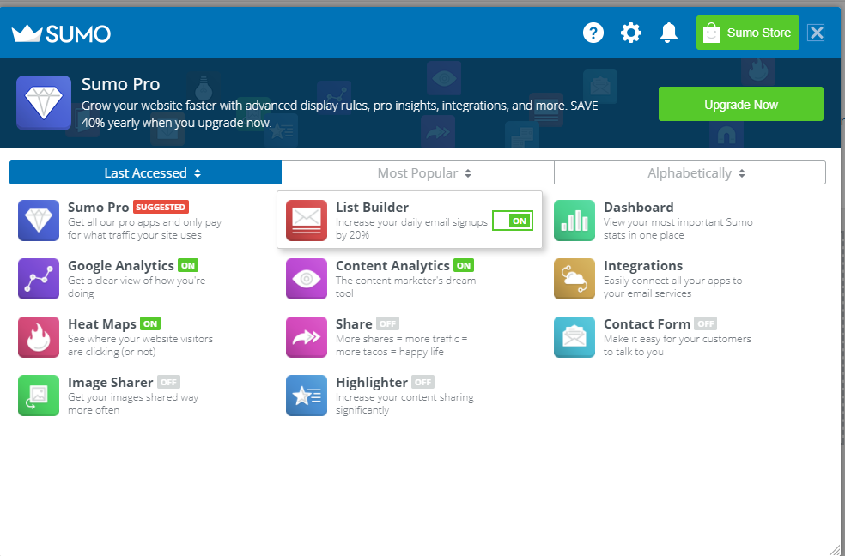Viewport: 845px width, 556px height.
Task: Open the Sumo Pro app icon in grid
Action: click(x=39, y=221)
